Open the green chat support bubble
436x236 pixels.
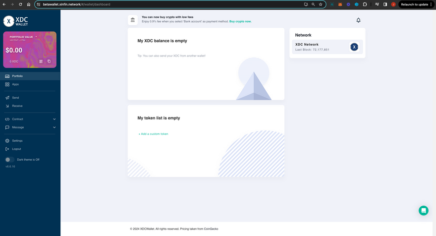[x=423, y=210]
